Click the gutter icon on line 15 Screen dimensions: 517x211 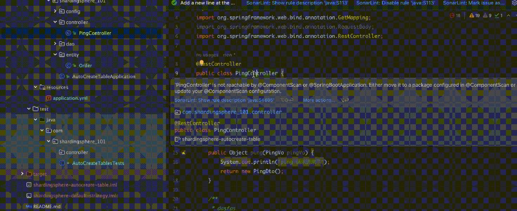coord(184,153)
